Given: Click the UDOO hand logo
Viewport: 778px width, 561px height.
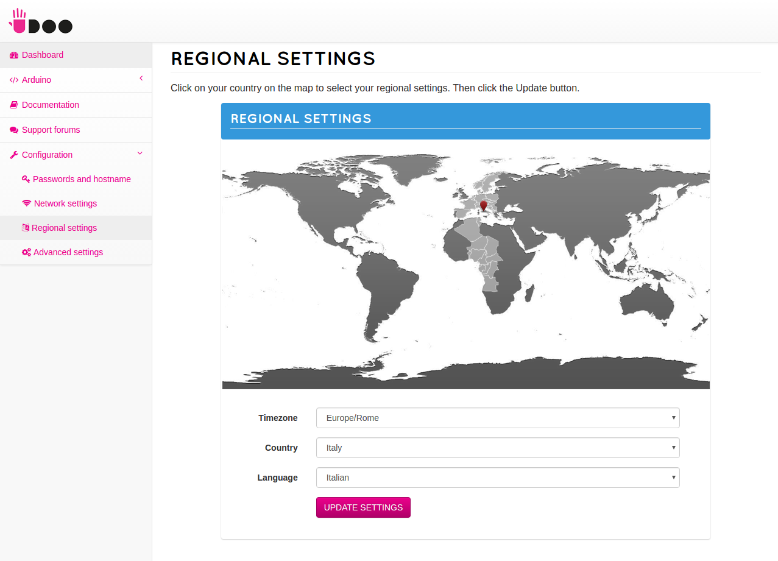Looking at the screenshot, I should [41, 21].
